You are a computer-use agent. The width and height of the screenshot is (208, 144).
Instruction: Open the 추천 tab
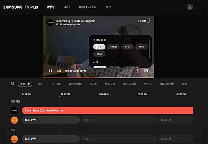click(67, 7)
